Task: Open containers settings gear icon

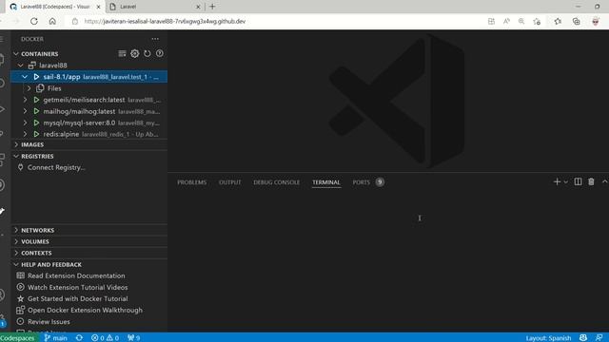Action: click(135, 53)
